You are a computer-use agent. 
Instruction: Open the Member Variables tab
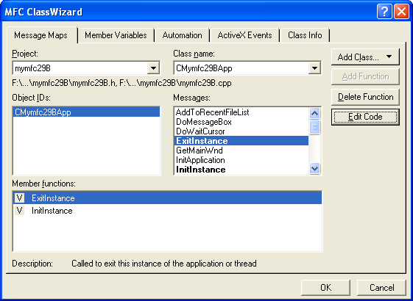[x=116, y=35]
